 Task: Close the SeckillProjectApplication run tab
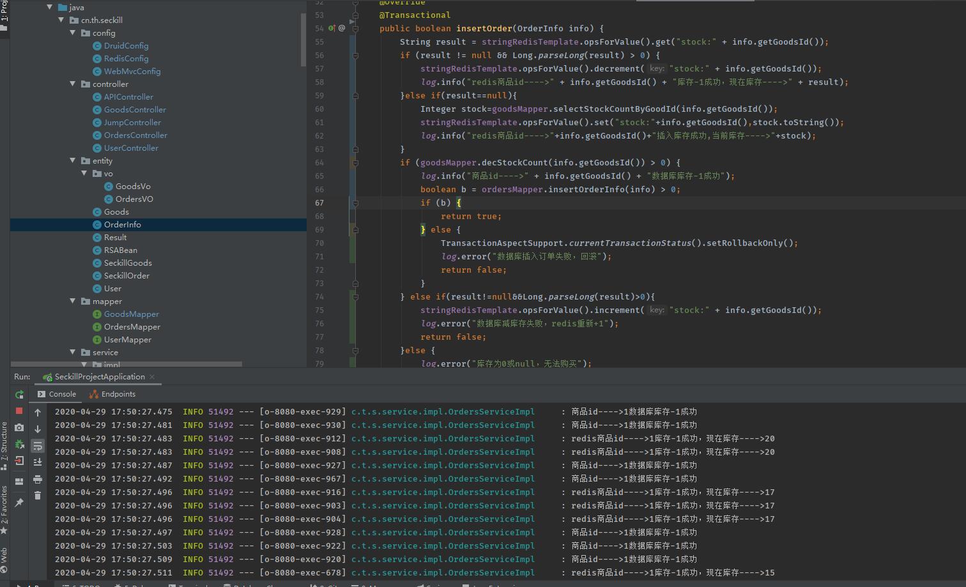click(x=152, y=377)
